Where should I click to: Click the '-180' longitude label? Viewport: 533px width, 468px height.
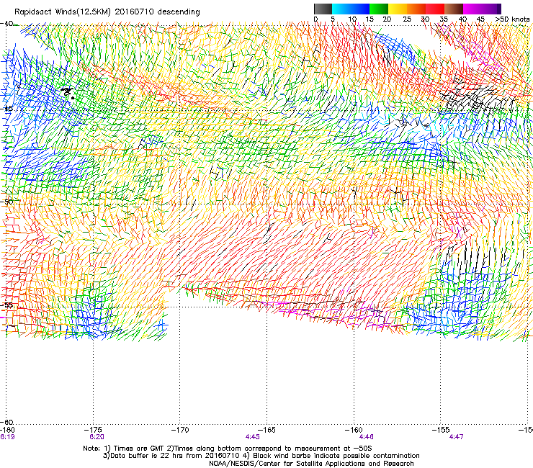click(x=7, y=430)
